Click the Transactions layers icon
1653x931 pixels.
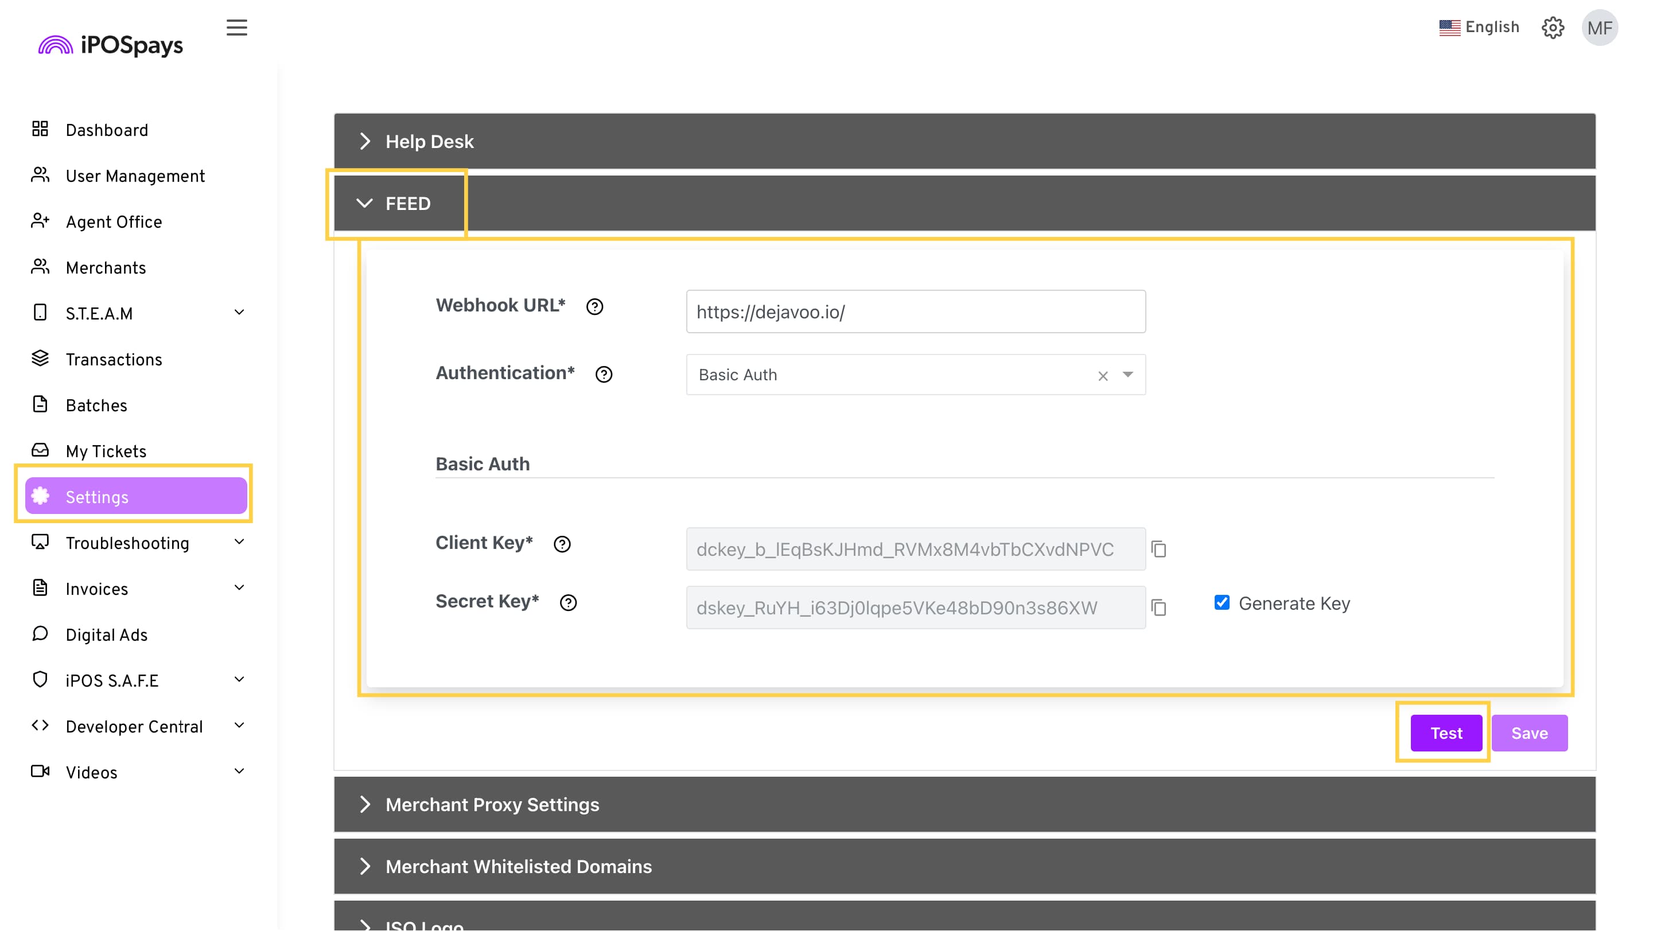40,359
